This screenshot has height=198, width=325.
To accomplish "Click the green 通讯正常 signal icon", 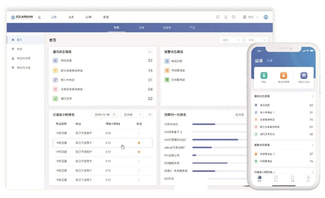I will point(55,98).
